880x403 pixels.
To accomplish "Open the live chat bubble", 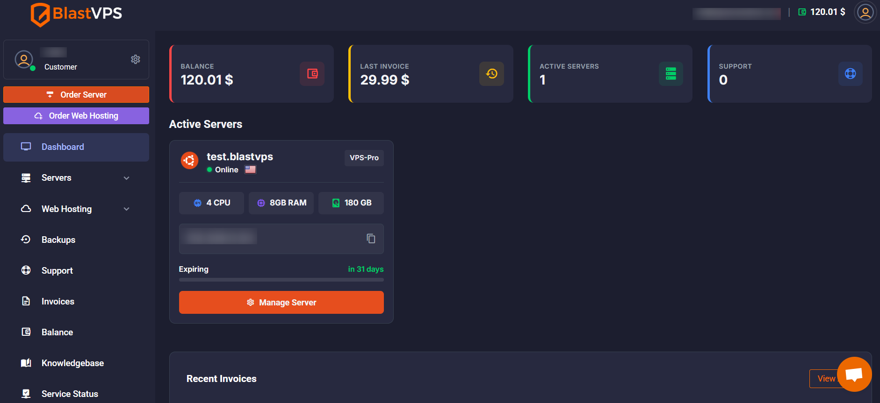I will click(x=854, y=375).
